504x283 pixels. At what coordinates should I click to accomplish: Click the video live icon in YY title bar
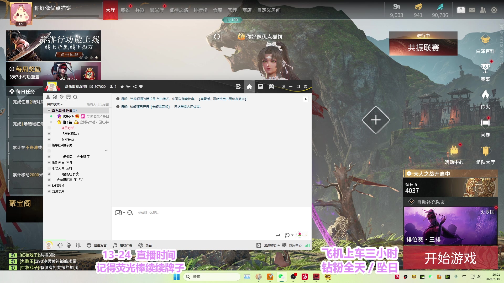click(x=238, y=86)
